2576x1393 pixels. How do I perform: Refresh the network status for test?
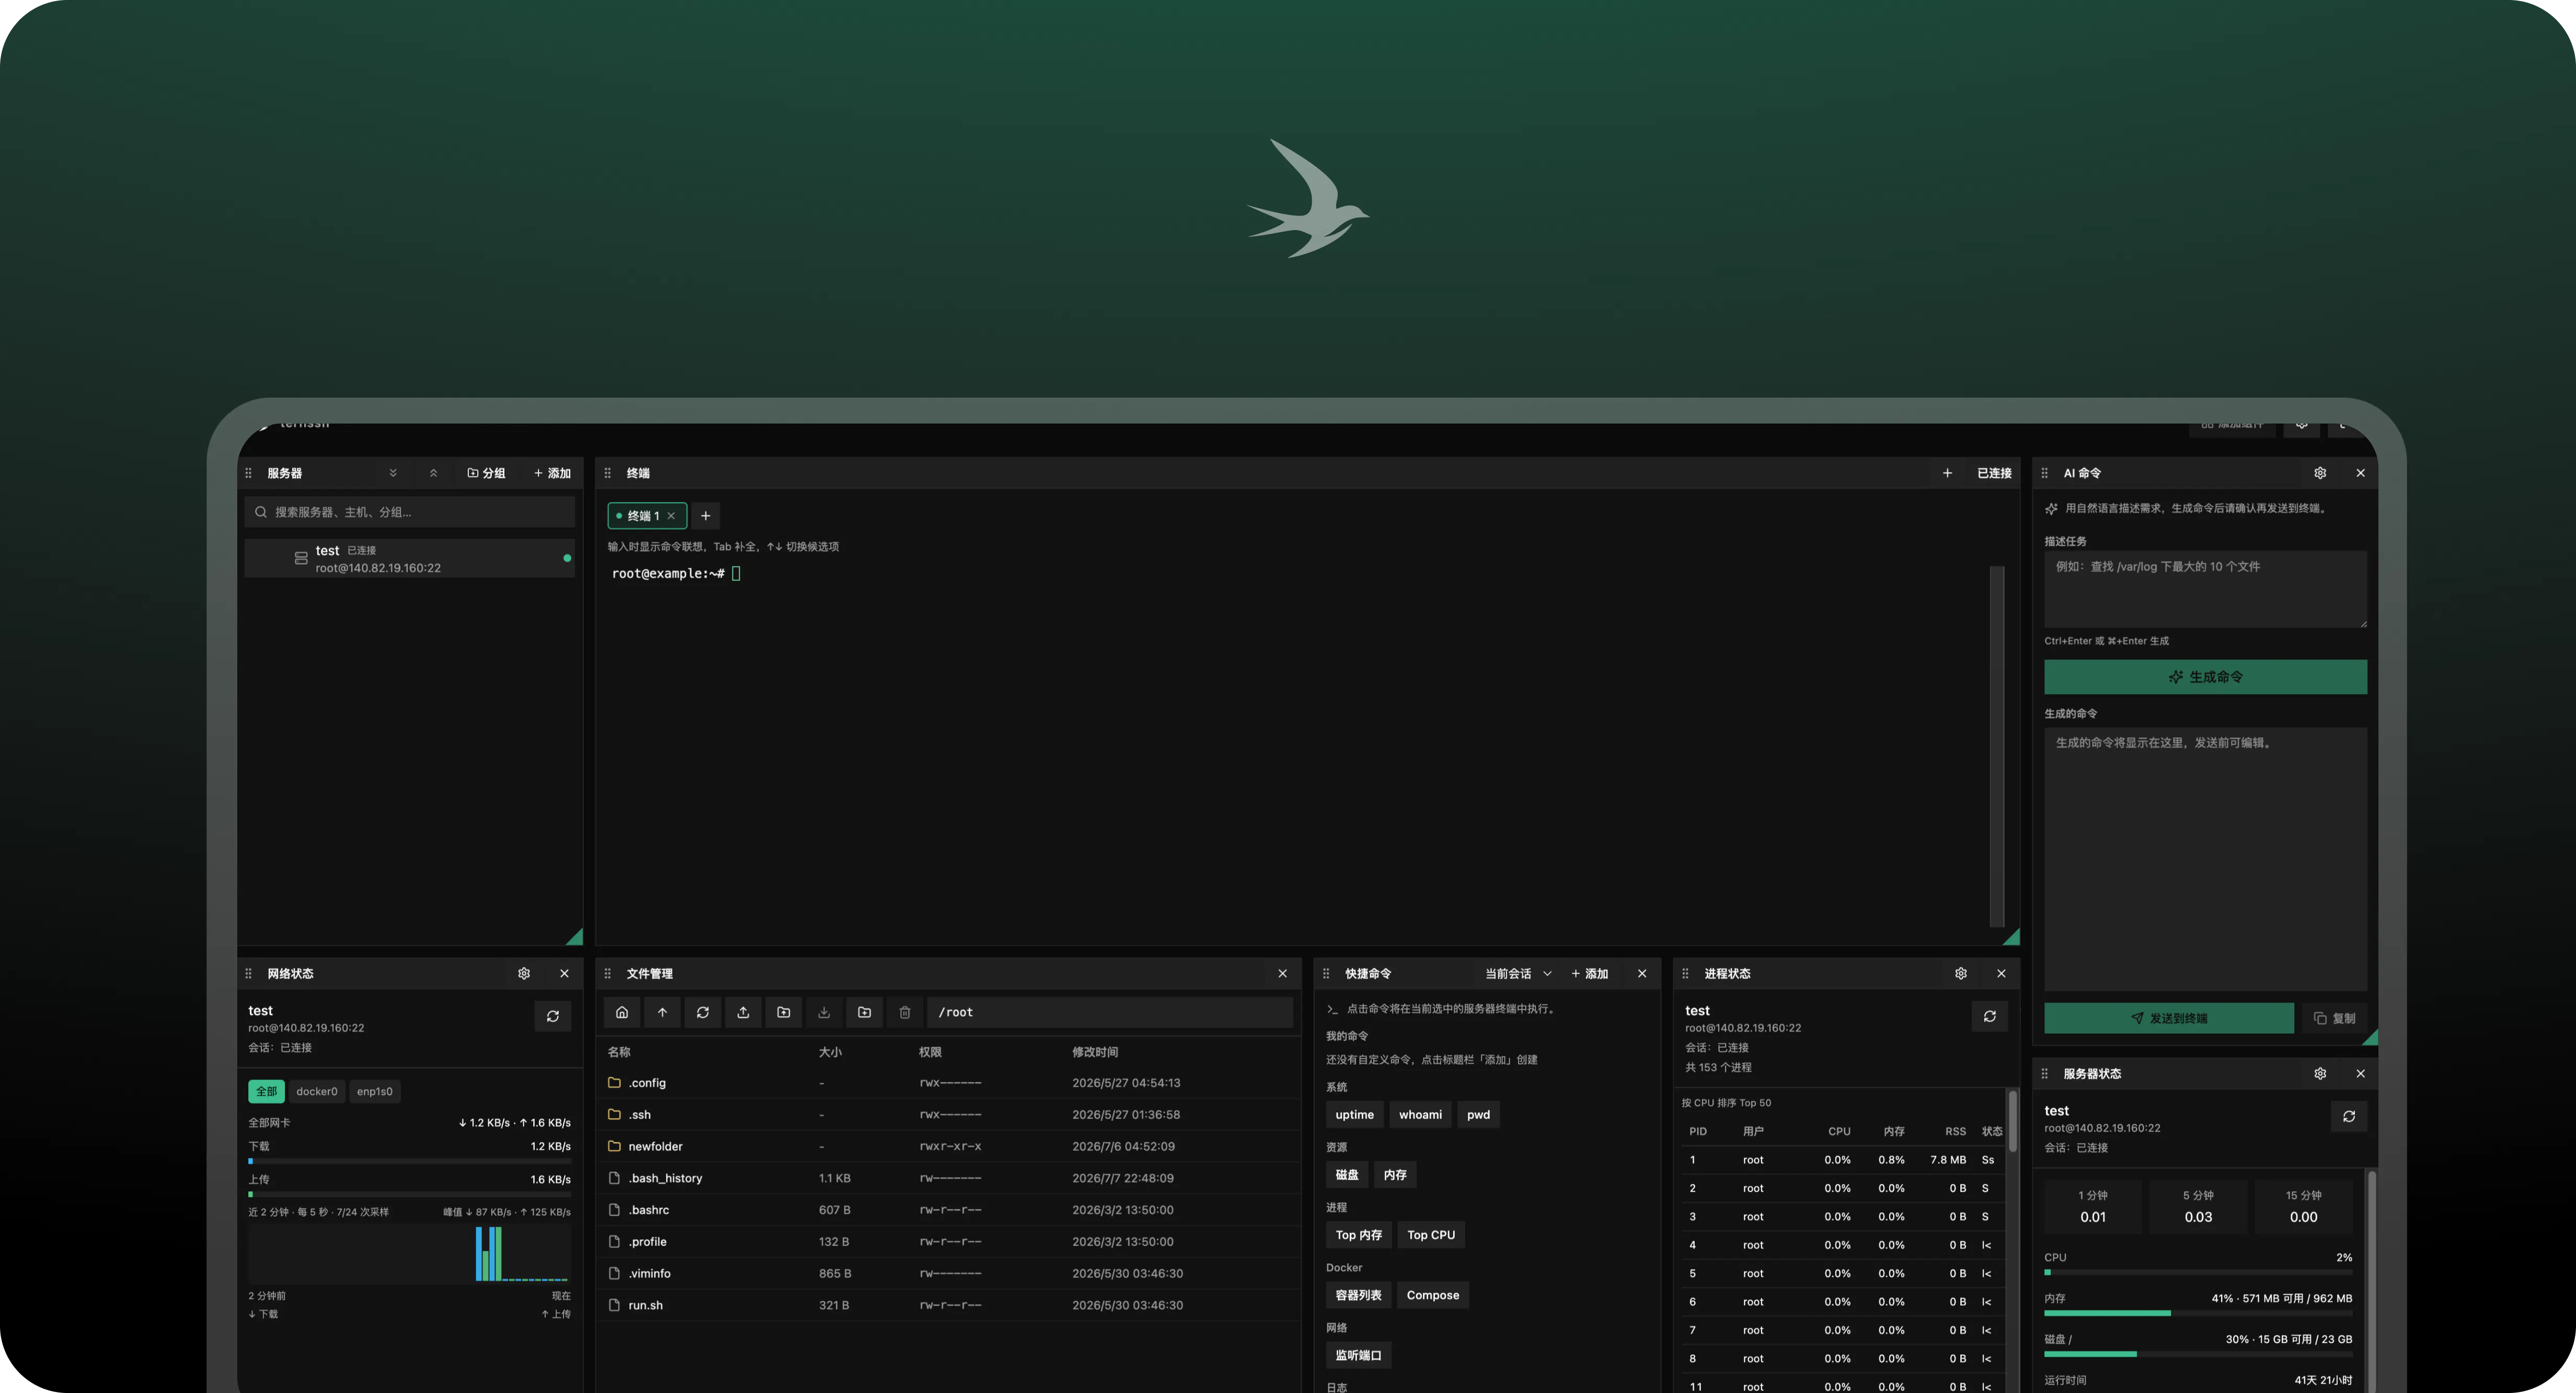553,1016
